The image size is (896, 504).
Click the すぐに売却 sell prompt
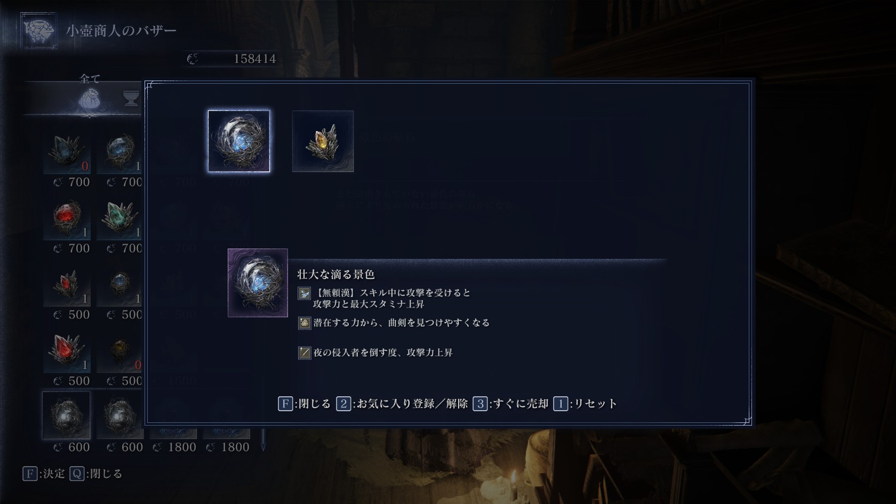point(511,404)
